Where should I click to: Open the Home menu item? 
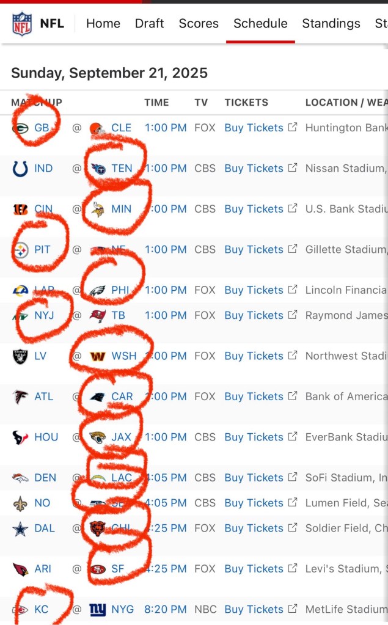pyautogui.click(x=103, y=23)
